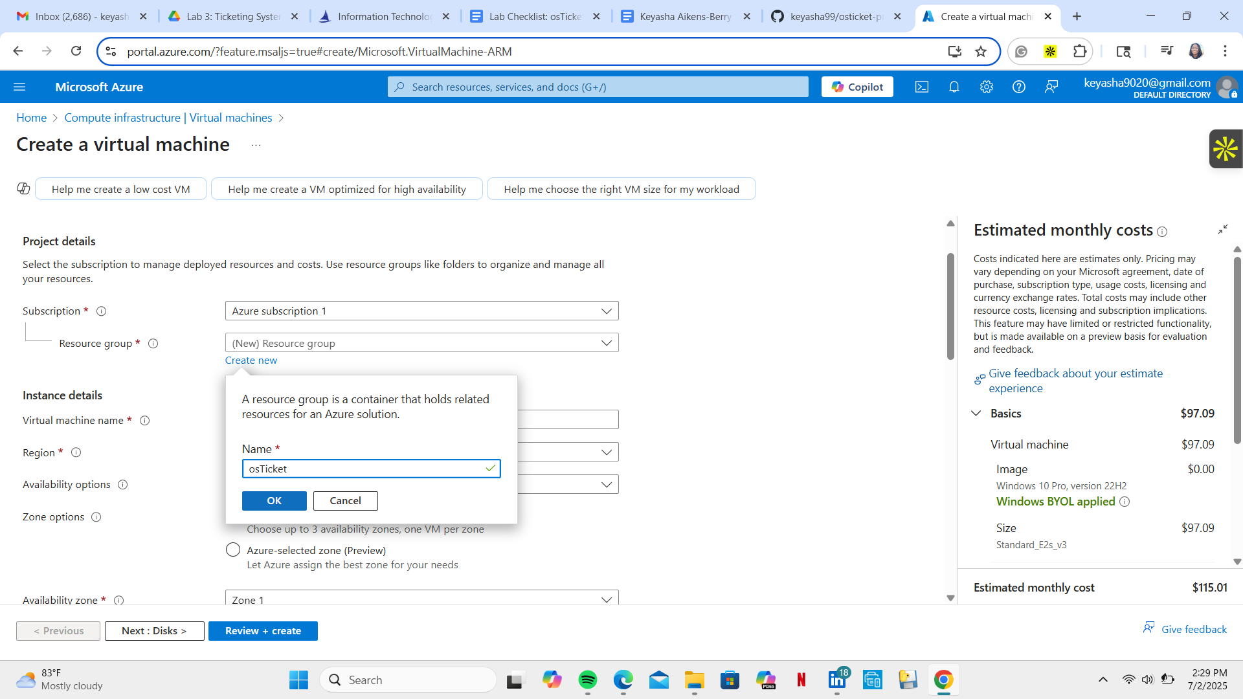Click the account avatar in Azure header
1243x699 pixels.
(1226, 87)
